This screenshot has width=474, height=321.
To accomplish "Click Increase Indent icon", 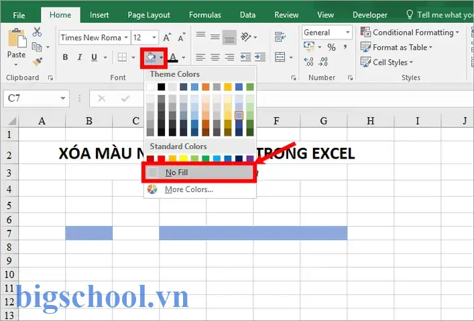I will coord(260,57).
